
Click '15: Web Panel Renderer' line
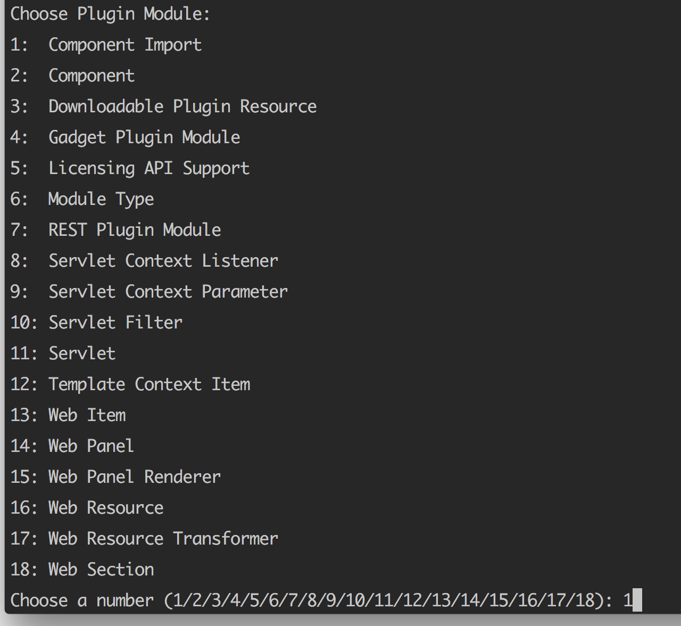coord(115,477)
